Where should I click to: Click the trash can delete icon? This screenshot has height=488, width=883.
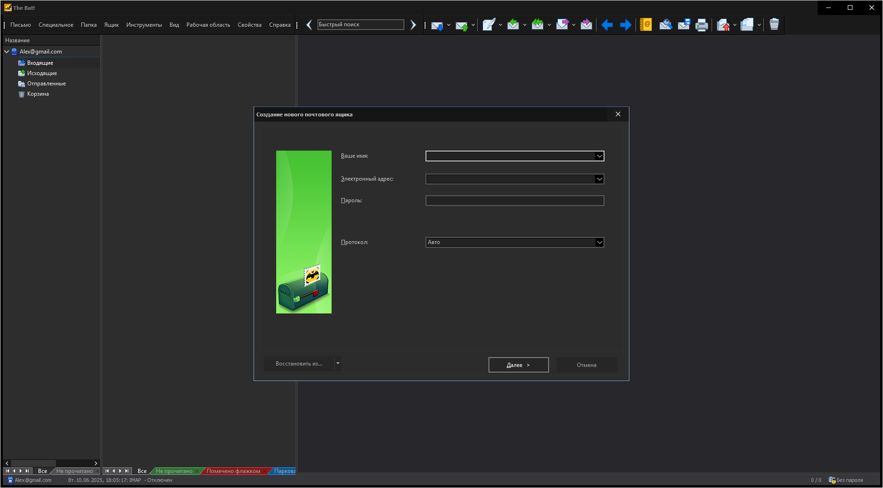774,24
